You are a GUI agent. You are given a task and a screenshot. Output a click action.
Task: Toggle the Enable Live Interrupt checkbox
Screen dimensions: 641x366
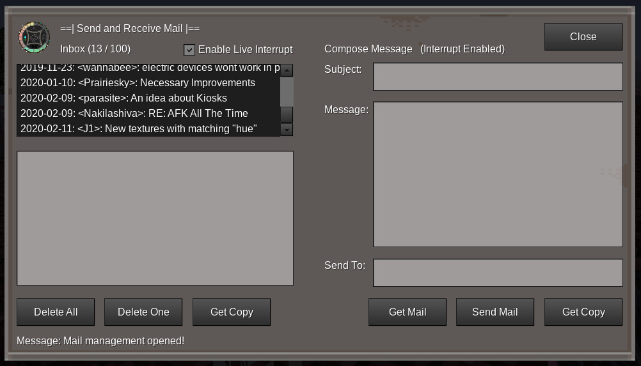click(x=189, y=50)
